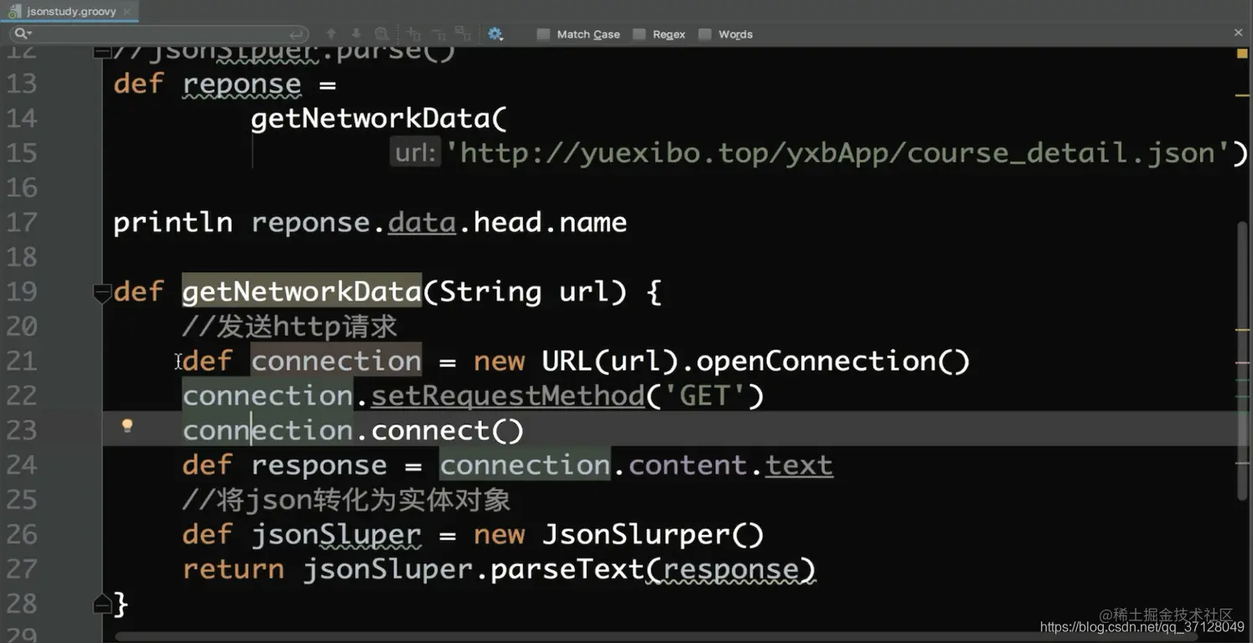Click 'head.name' on line 17
This screenshot has width=1253, height=643.
click(x=551, y=223)
